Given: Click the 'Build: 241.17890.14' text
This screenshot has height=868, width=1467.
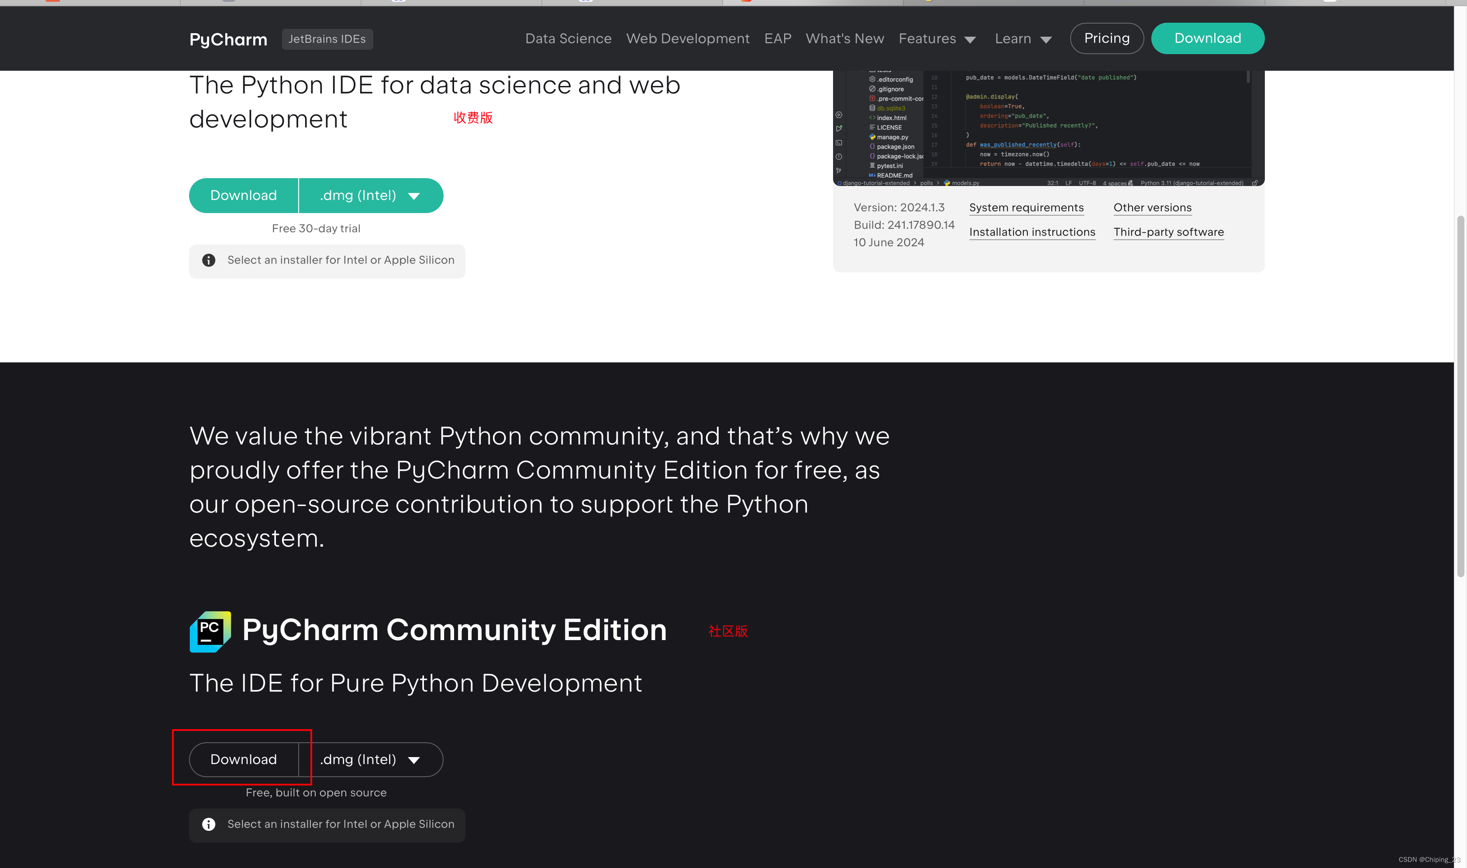Looking at the screenshot, I should point(904,225).
